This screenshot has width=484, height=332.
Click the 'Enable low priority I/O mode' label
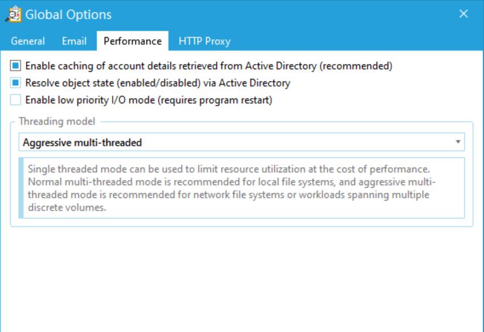[x=149, y=101]
